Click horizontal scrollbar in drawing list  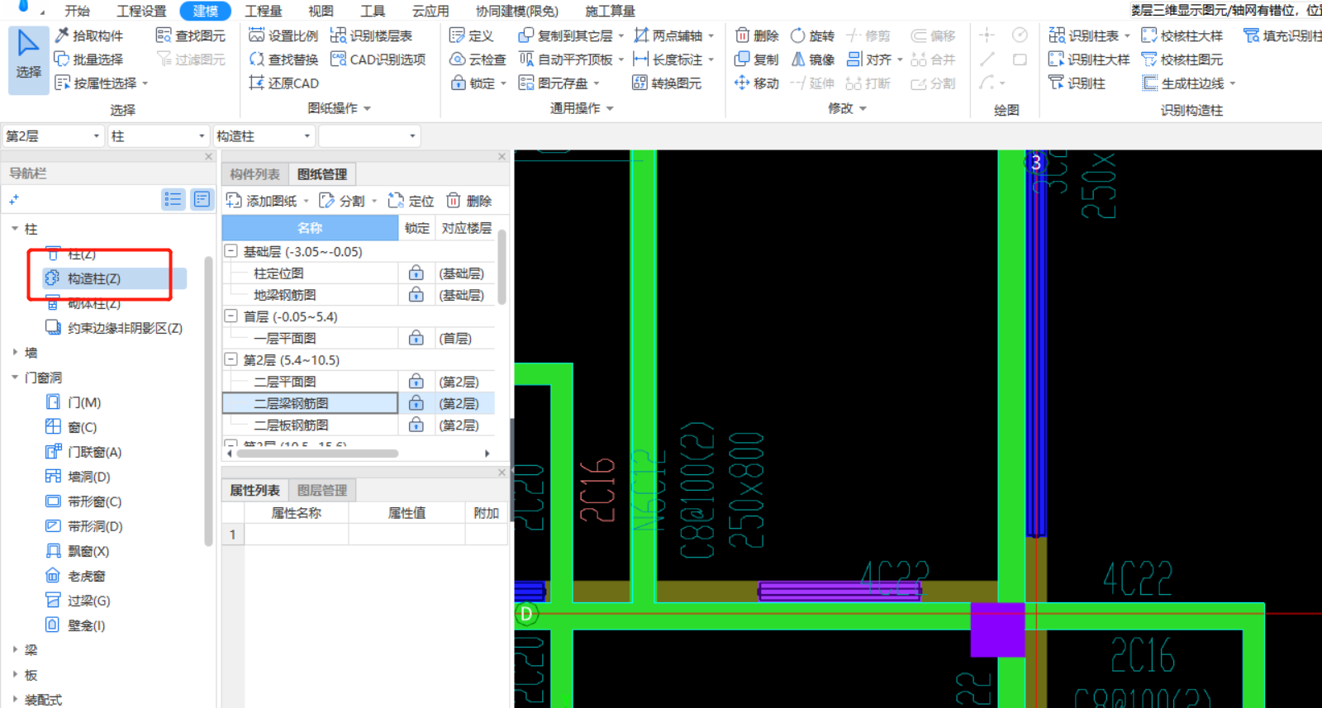coord(318,453)
